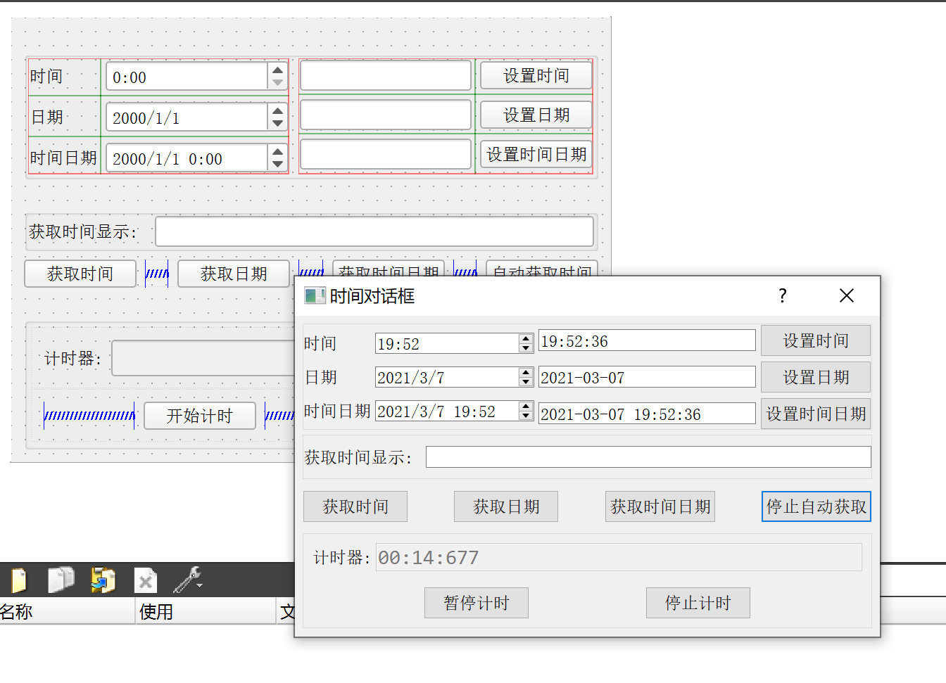The image size is (946, 683).
Task: Increase the 时间 value 19:52 with up arrow
Action: click(526, 338)
